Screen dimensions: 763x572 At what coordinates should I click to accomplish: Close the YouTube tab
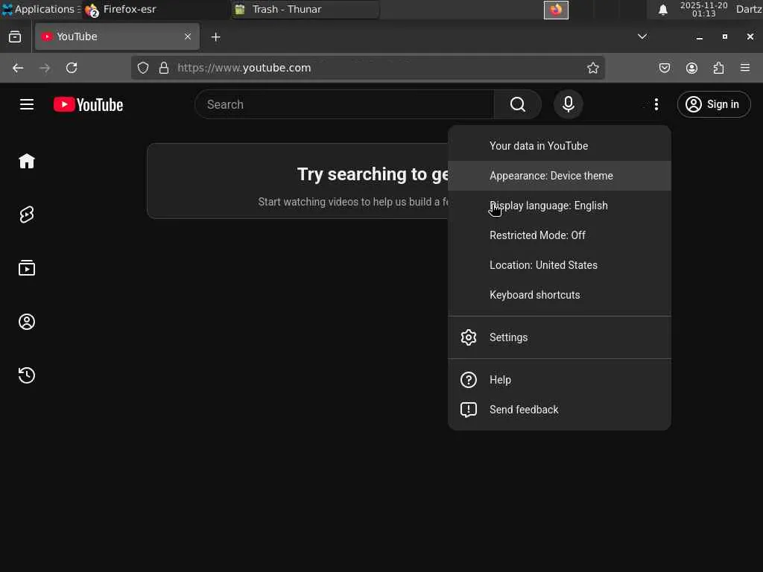point(187,36)
